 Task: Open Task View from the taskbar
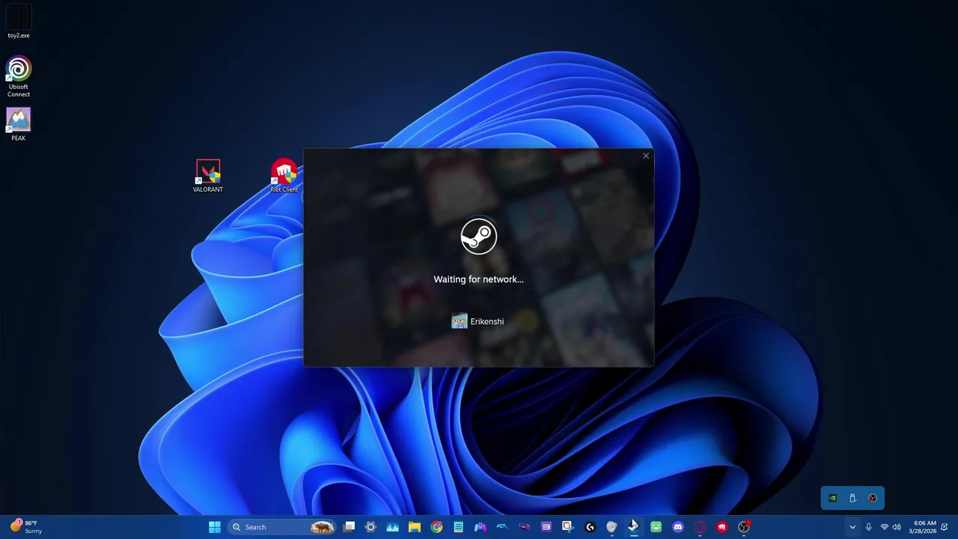tap(349, 527)
